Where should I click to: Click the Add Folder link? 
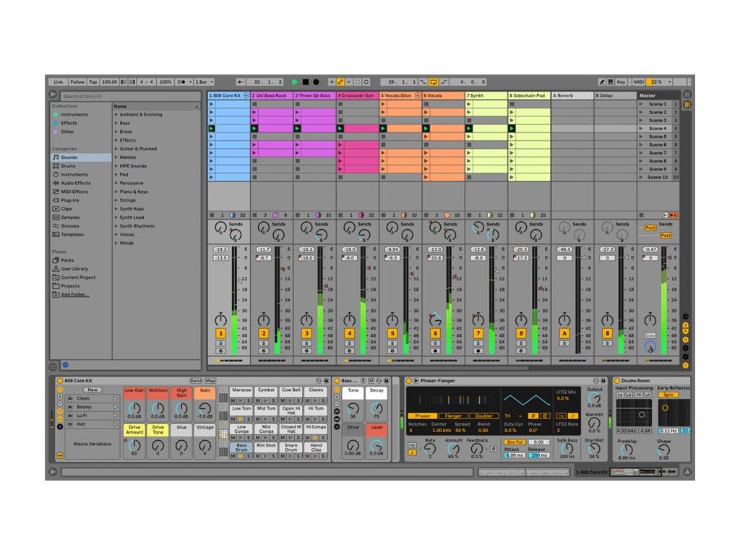(x=74, y=295)
